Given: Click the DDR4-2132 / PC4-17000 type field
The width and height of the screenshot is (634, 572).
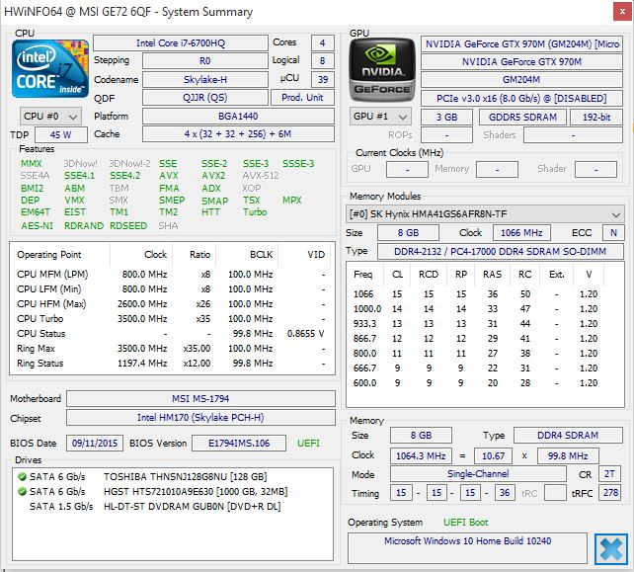Looking at the screenshot, I should [x=500, y=252].
